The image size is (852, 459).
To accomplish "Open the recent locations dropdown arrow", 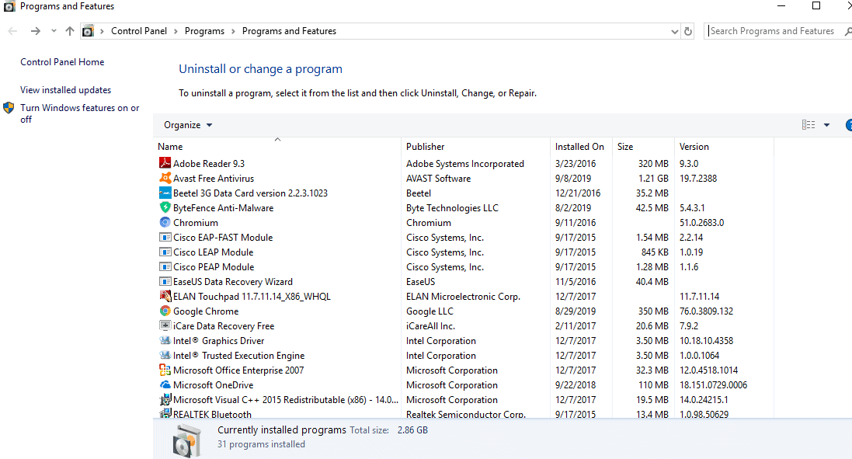I will click(x=54, y=31).
